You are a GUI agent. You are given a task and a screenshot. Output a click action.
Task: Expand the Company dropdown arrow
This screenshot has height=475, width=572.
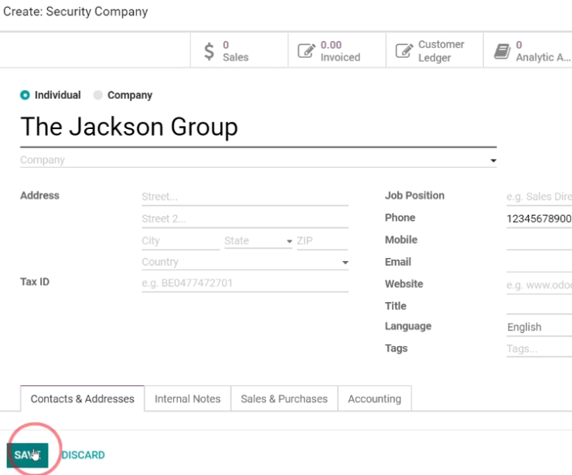click(x=493, y=161)
